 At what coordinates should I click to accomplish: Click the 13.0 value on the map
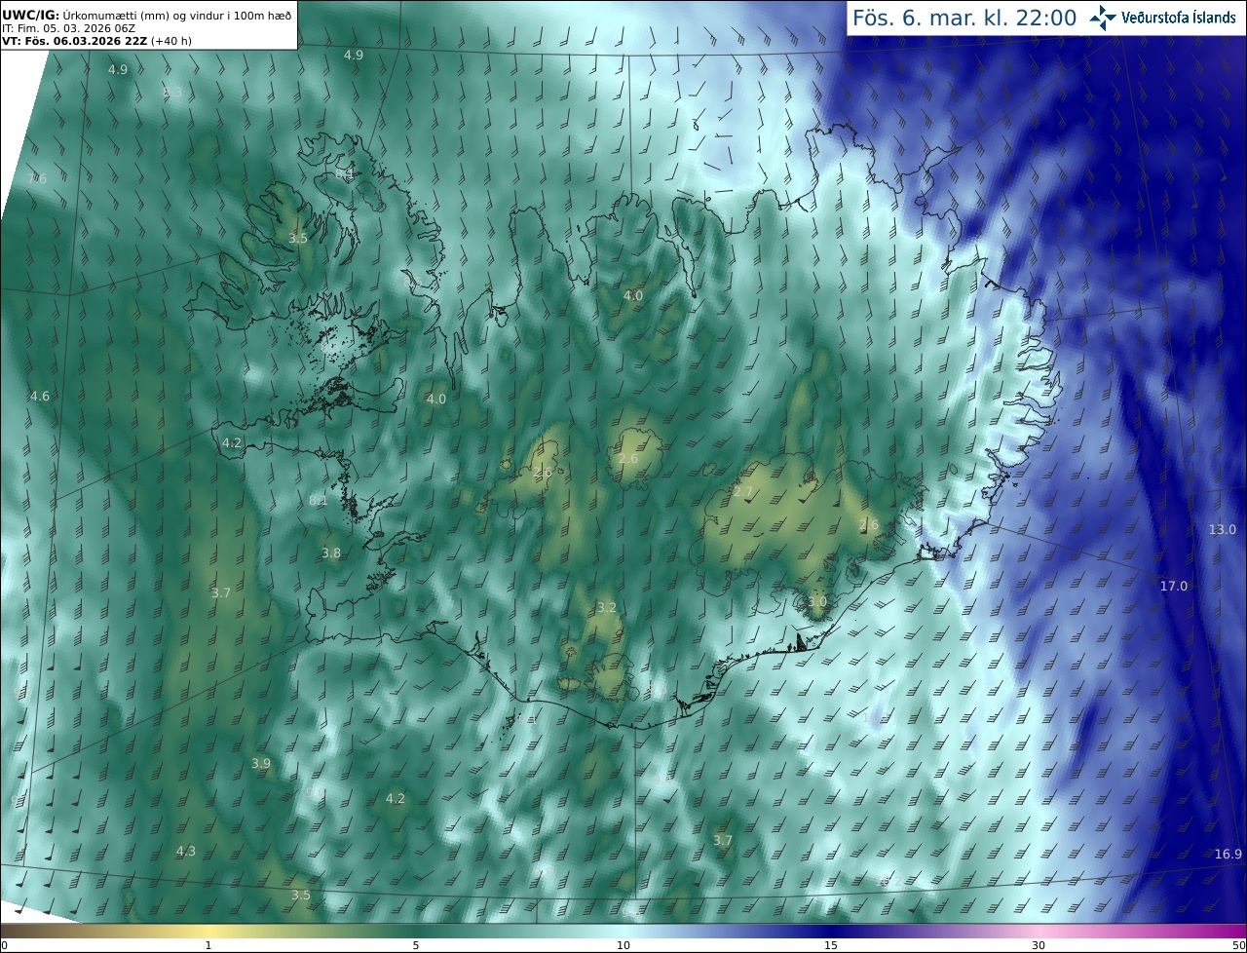1223,530
